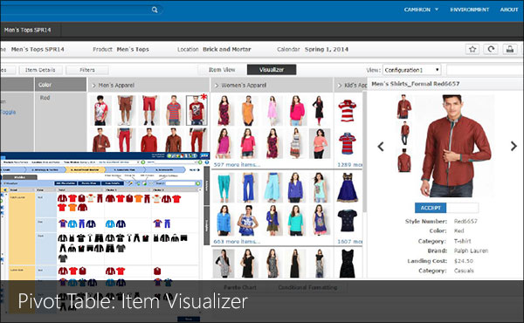Image resolution: width=524 pixels, height=323 pixels.
Task: Select the starred red graphic tee thumbnail
Action: click(x=196, y=110)
